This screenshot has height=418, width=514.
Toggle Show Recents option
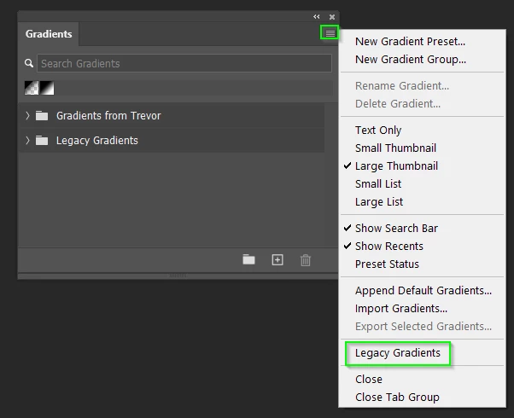[389, 247]
